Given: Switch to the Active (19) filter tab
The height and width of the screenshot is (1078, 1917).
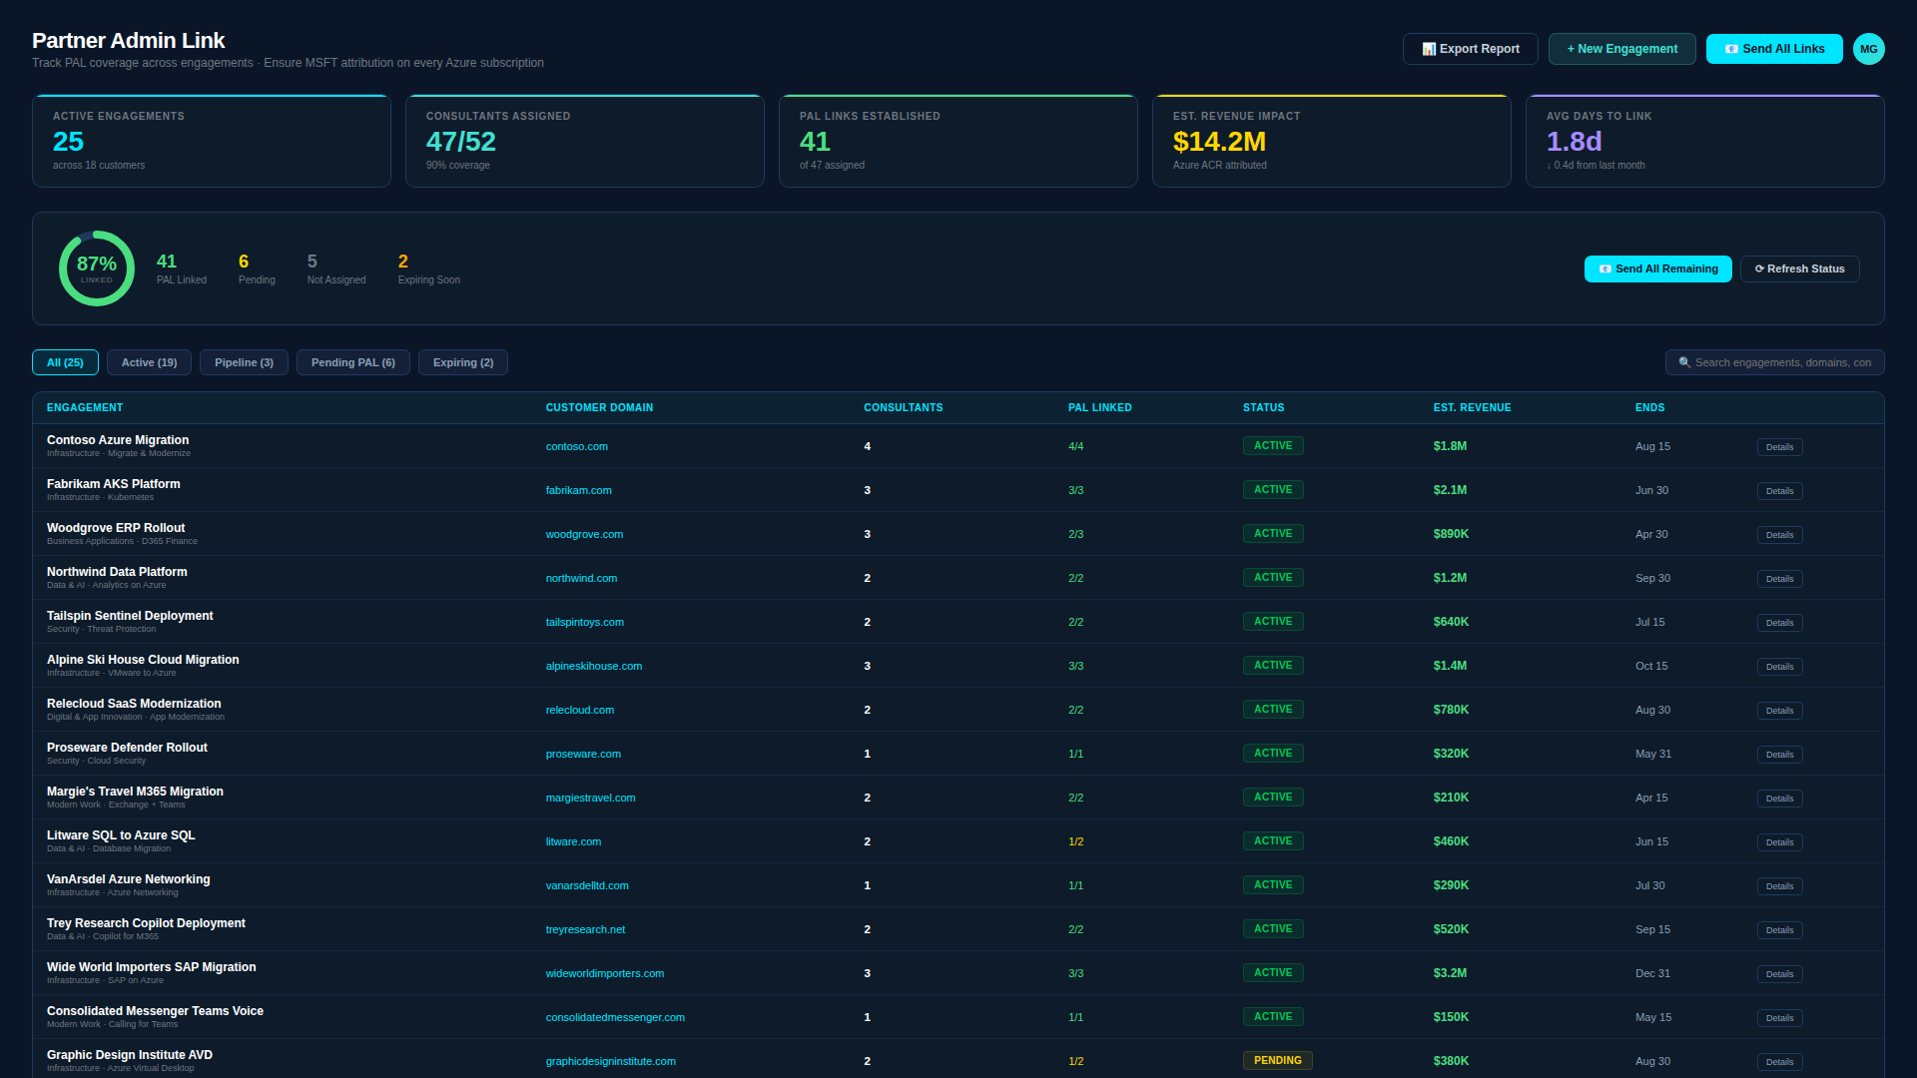Looking at the screenshot, I should coord(148,362).
